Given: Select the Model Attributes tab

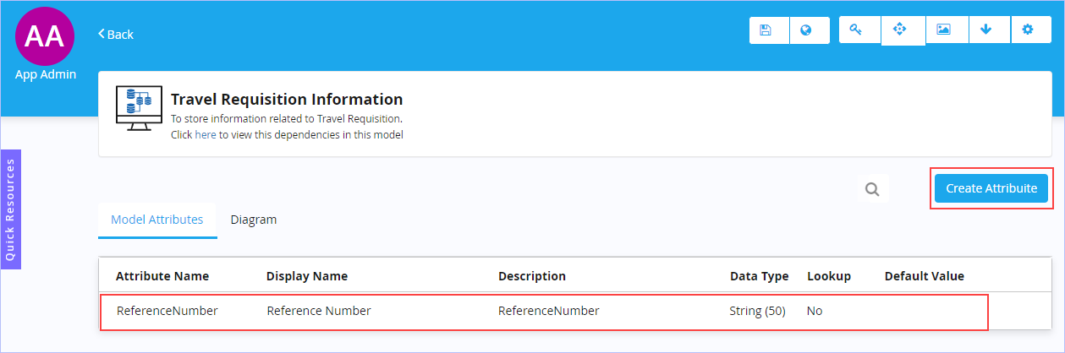Looking at the screenshot, I should (157, 220).
